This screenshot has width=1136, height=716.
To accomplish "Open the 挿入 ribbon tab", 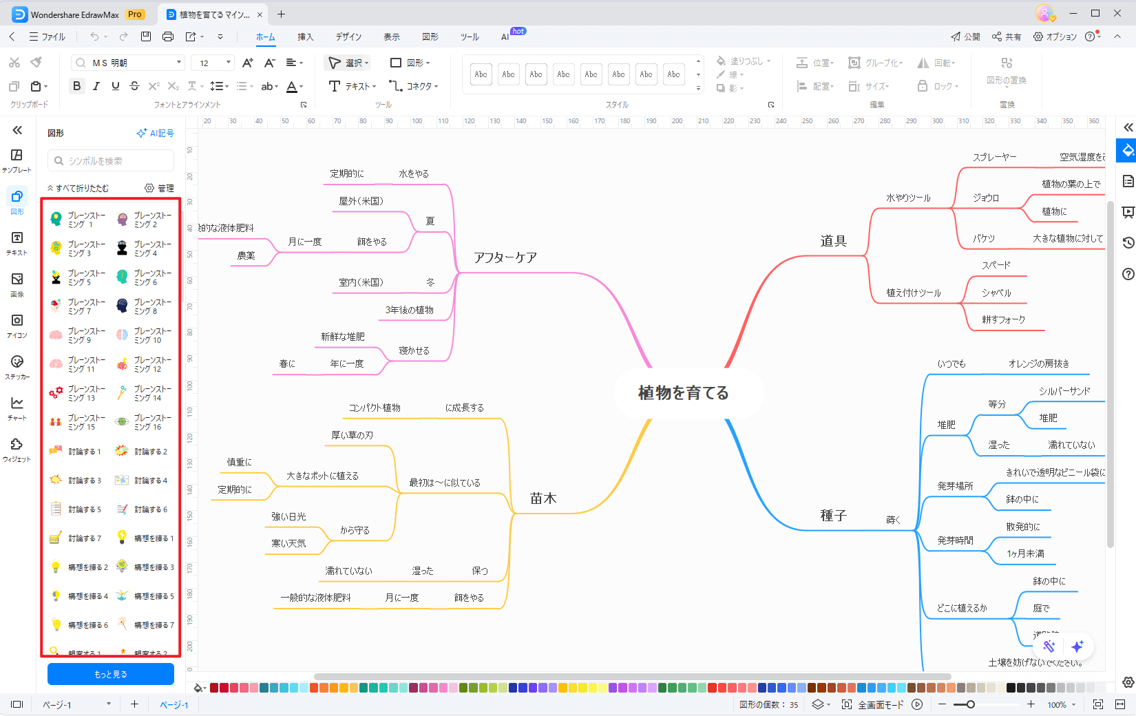I will [305, 36].
